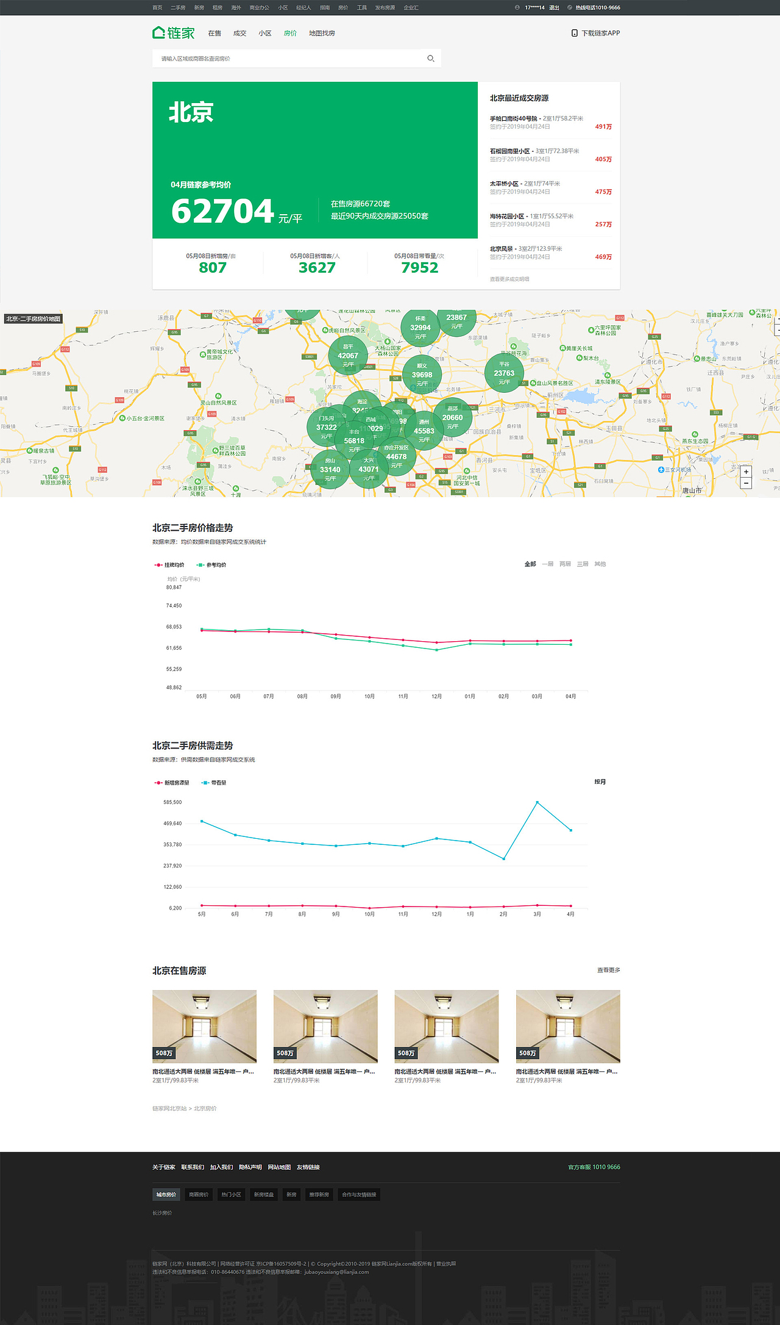780x1325 pixels.
Task: Zoom in the map with plus button
Action: click(x=746, y=472)
